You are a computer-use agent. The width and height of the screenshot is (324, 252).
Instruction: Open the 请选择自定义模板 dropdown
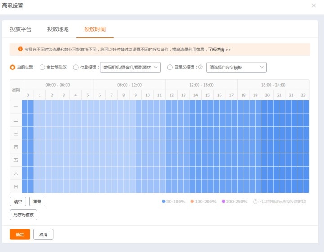click(236, 67)
